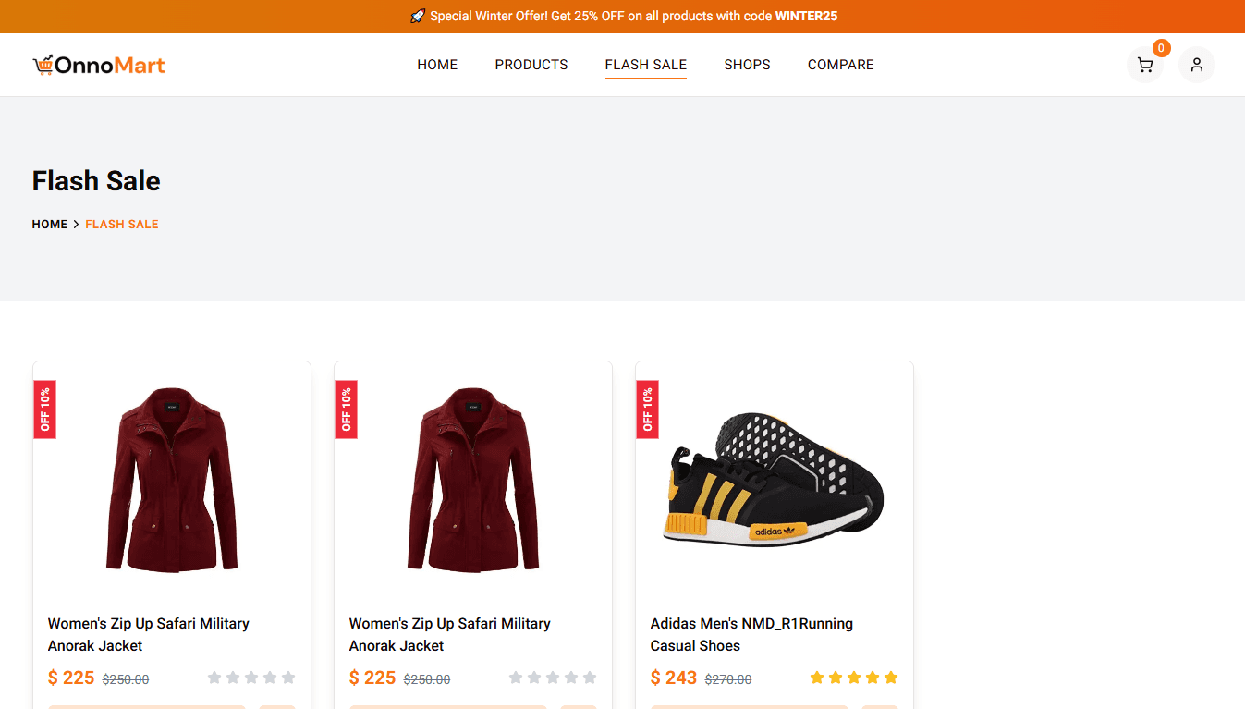Go to the SHOPS section
Screen dimensions: 1245x709
(747, 65)
